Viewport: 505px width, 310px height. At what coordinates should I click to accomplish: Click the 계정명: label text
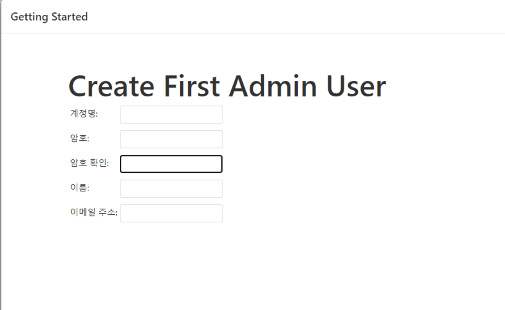[x=84, y=113]
